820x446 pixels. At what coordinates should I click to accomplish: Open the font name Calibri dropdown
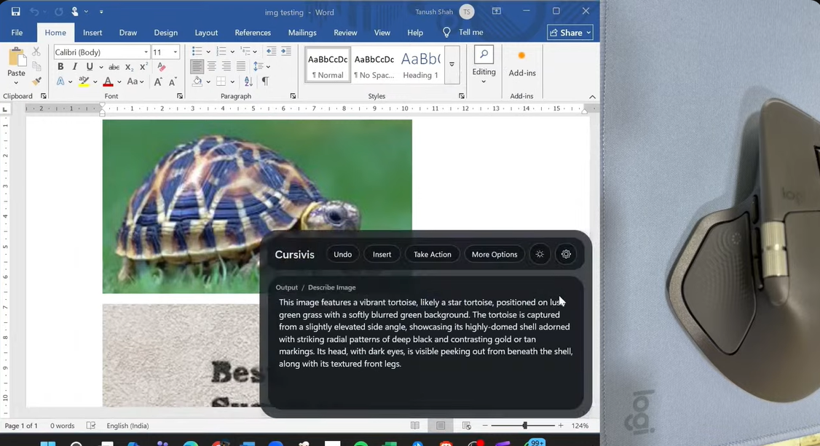point(146,52)
